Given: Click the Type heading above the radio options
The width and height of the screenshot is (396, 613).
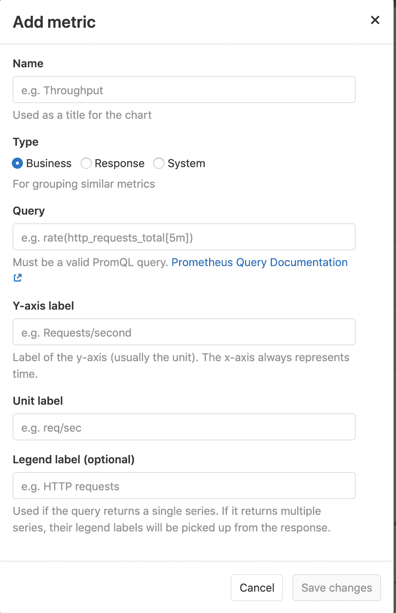Looking at the screenshot, I should point(26,142).
